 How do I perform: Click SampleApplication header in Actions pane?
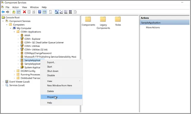pos(165,23)
